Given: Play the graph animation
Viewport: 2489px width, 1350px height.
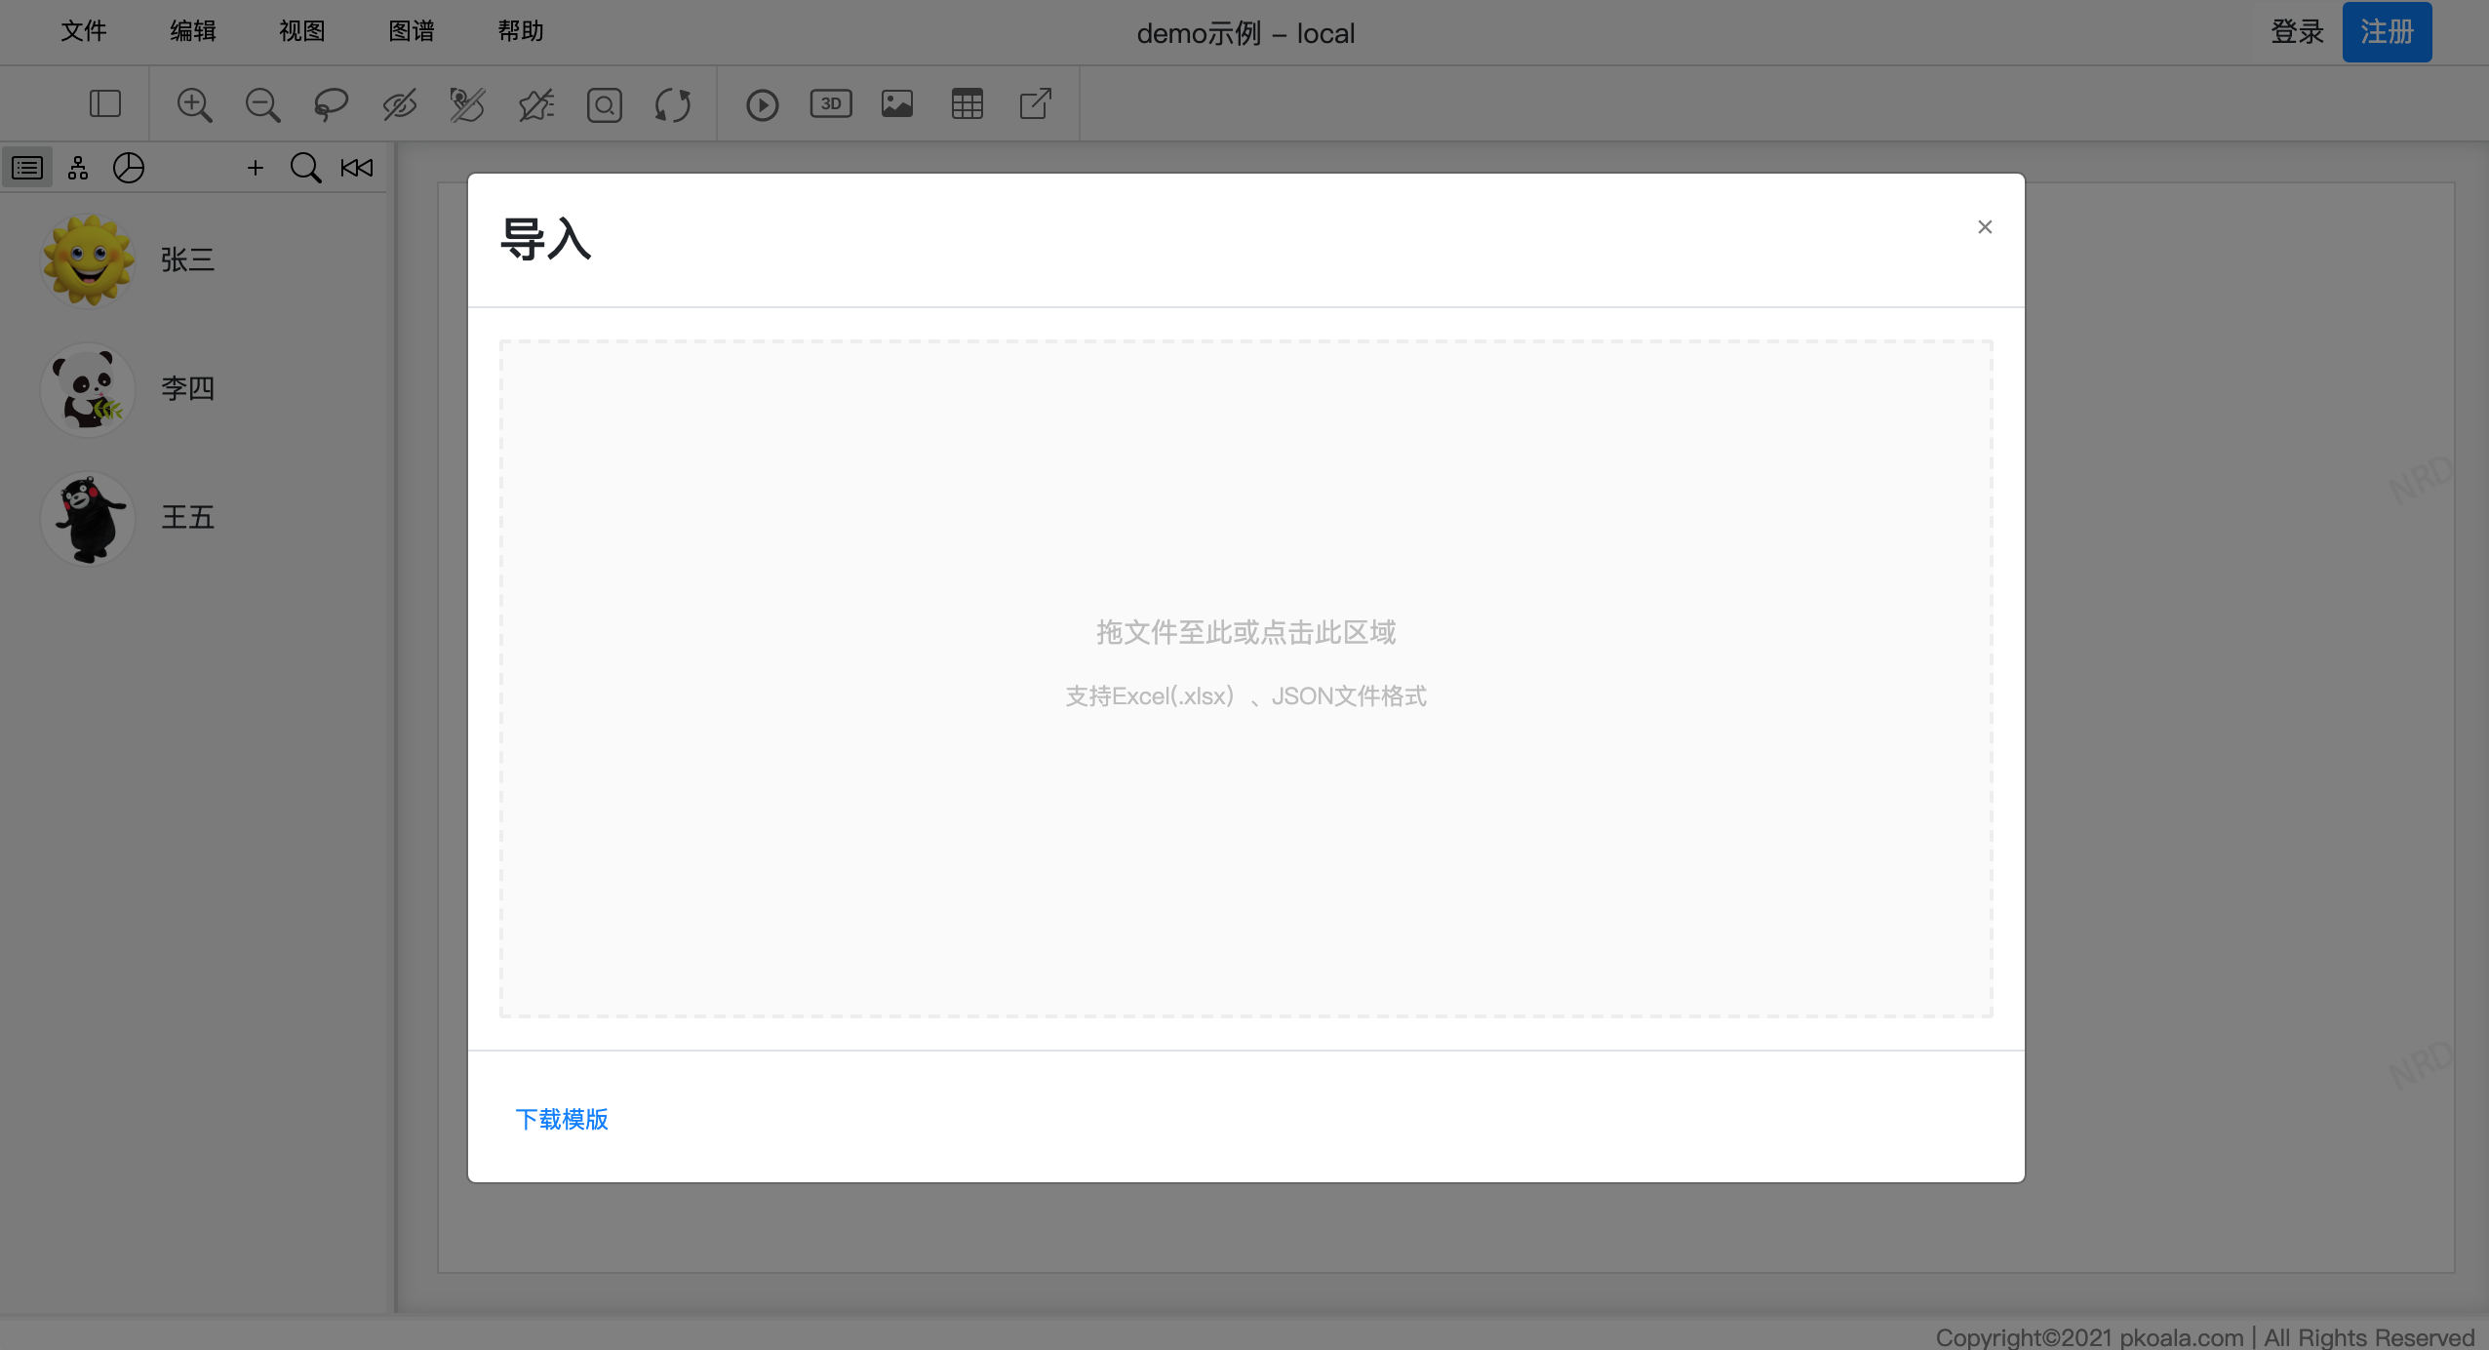Looking at the screenshot, I should pos(762,103).
